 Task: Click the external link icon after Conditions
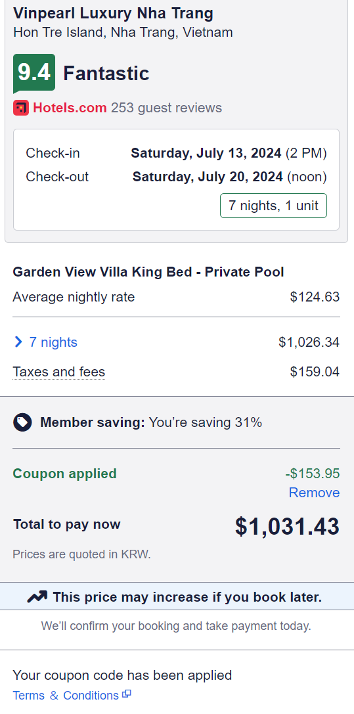[x=127, y=694]
